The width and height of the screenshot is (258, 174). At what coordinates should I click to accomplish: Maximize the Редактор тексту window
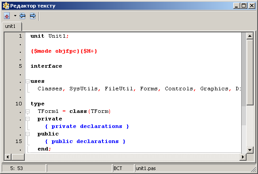(x=243, y=6)
